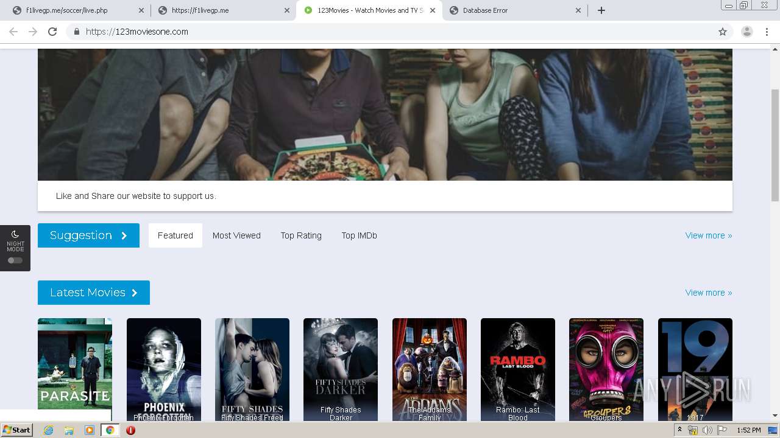Open the Fifty Shades Freed poster
This screenshot has width=780, height=438.
coord(252,369)
